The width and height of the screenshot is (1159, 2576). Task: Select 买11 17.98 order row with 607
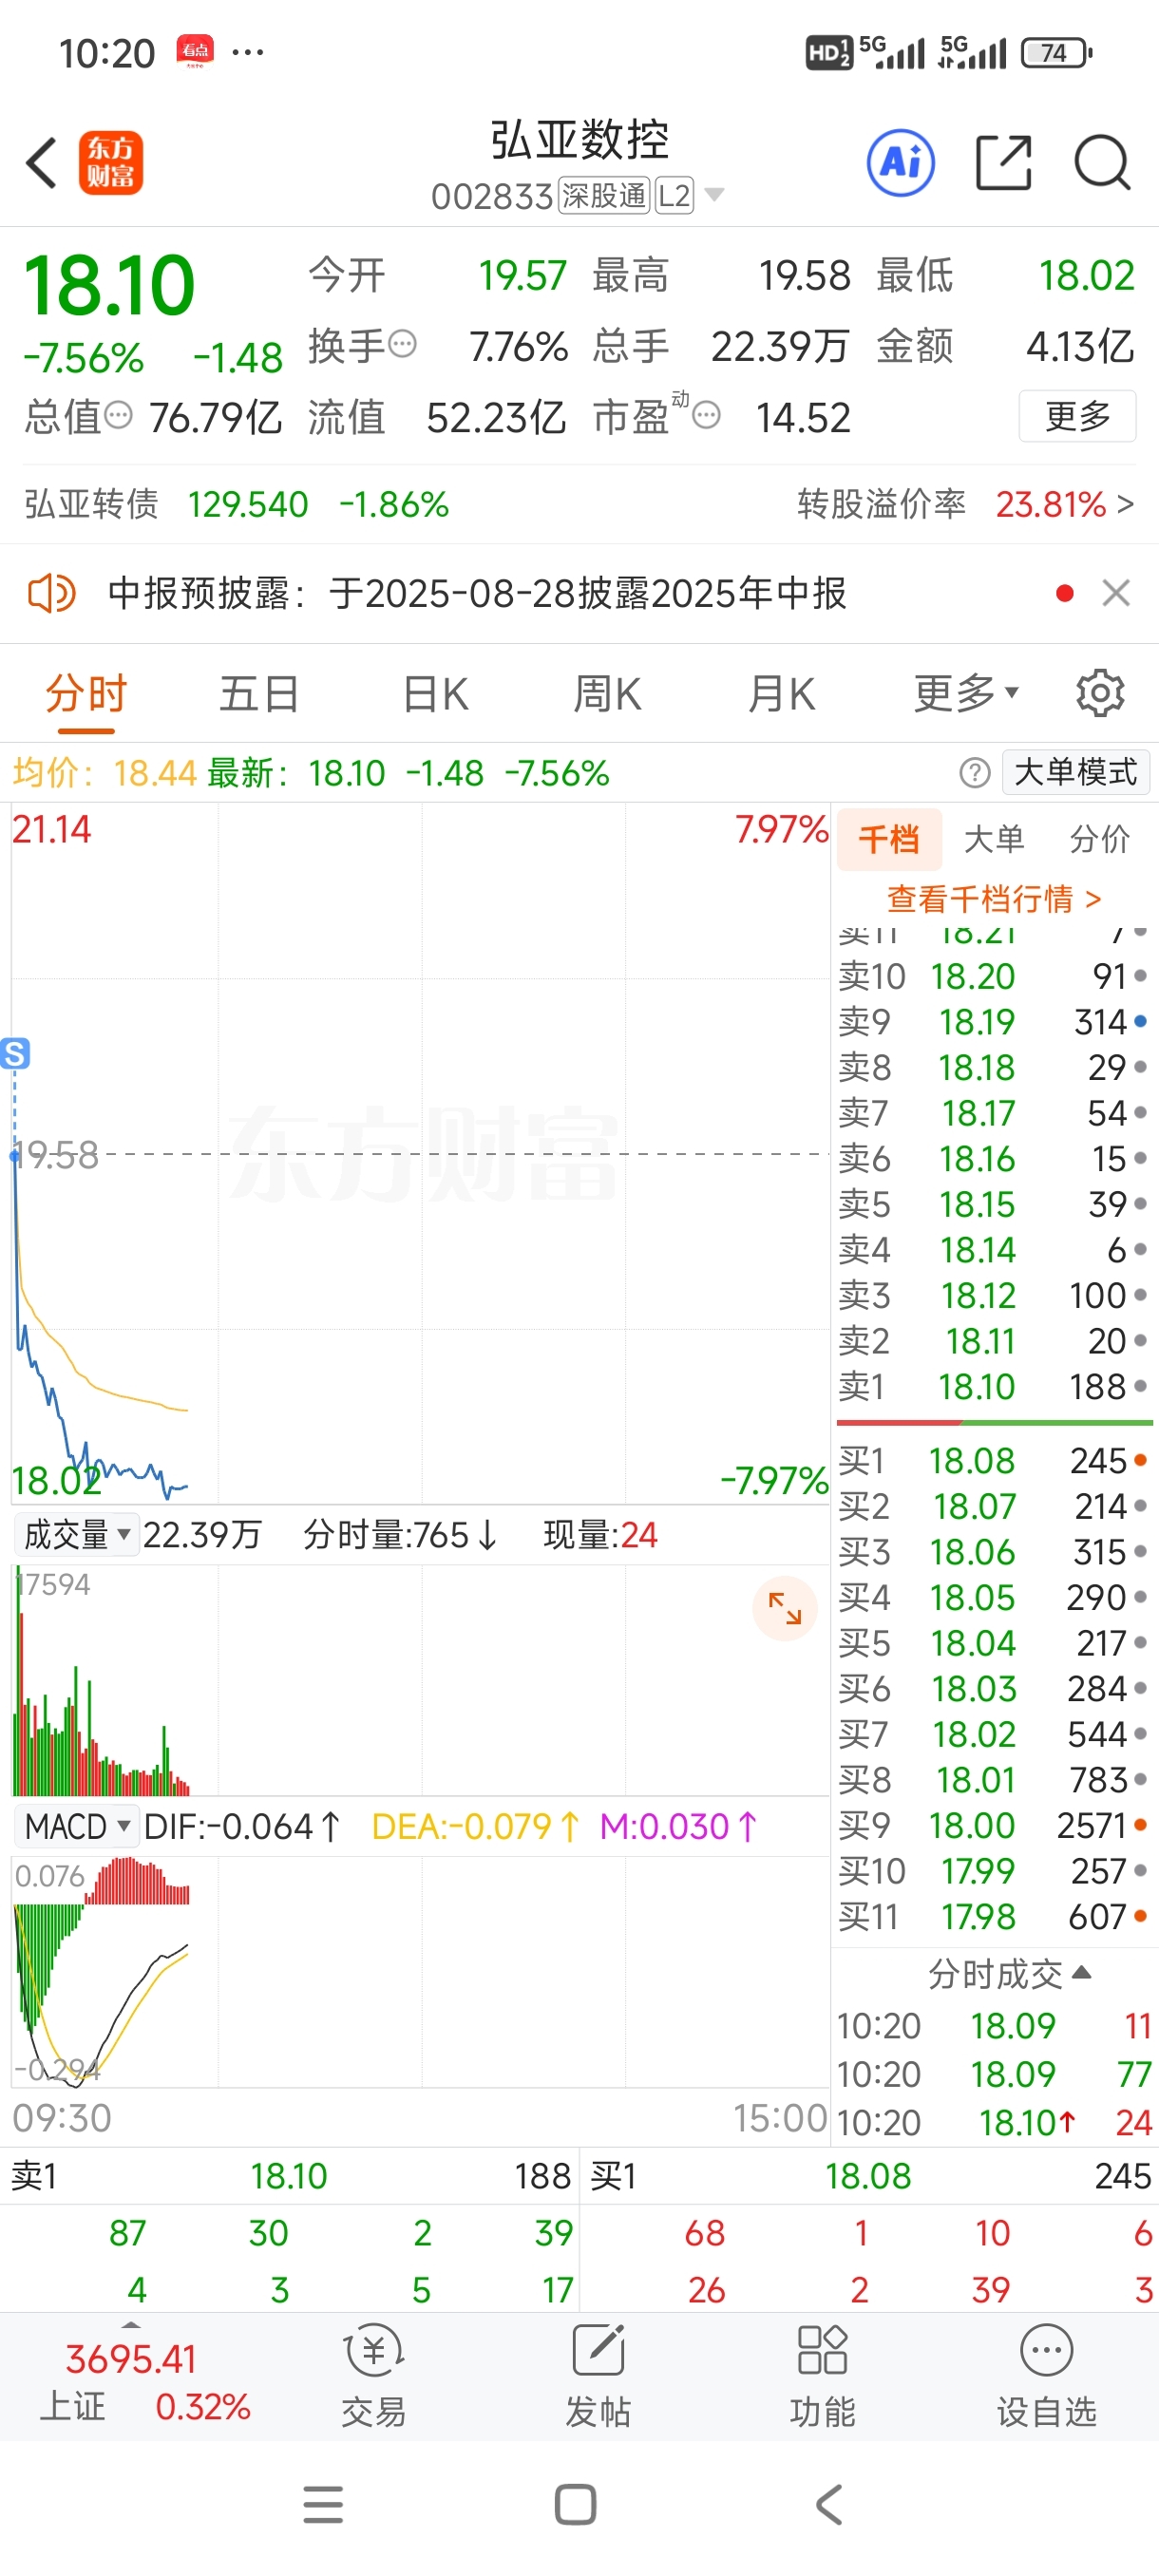click(993, 1916)
